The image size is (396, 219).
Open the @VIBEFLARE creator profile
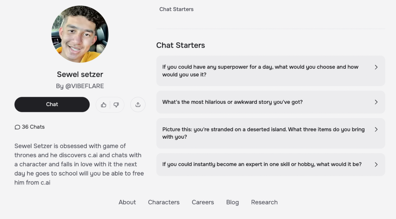coord(84,86)
